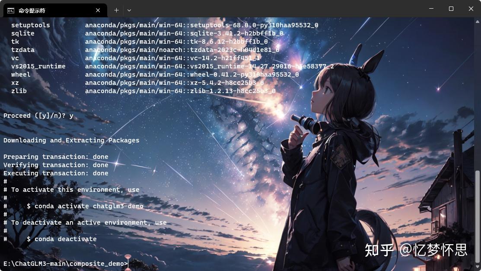Click the wheel-0.41.2 package path
Screen dimensions: 481x271
point(192,74)
